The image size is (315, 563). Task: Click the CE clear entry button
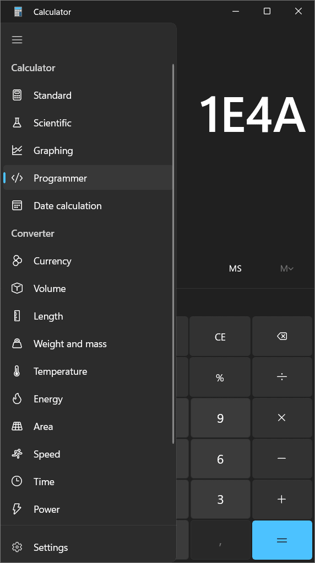click(x=220, y=337)
